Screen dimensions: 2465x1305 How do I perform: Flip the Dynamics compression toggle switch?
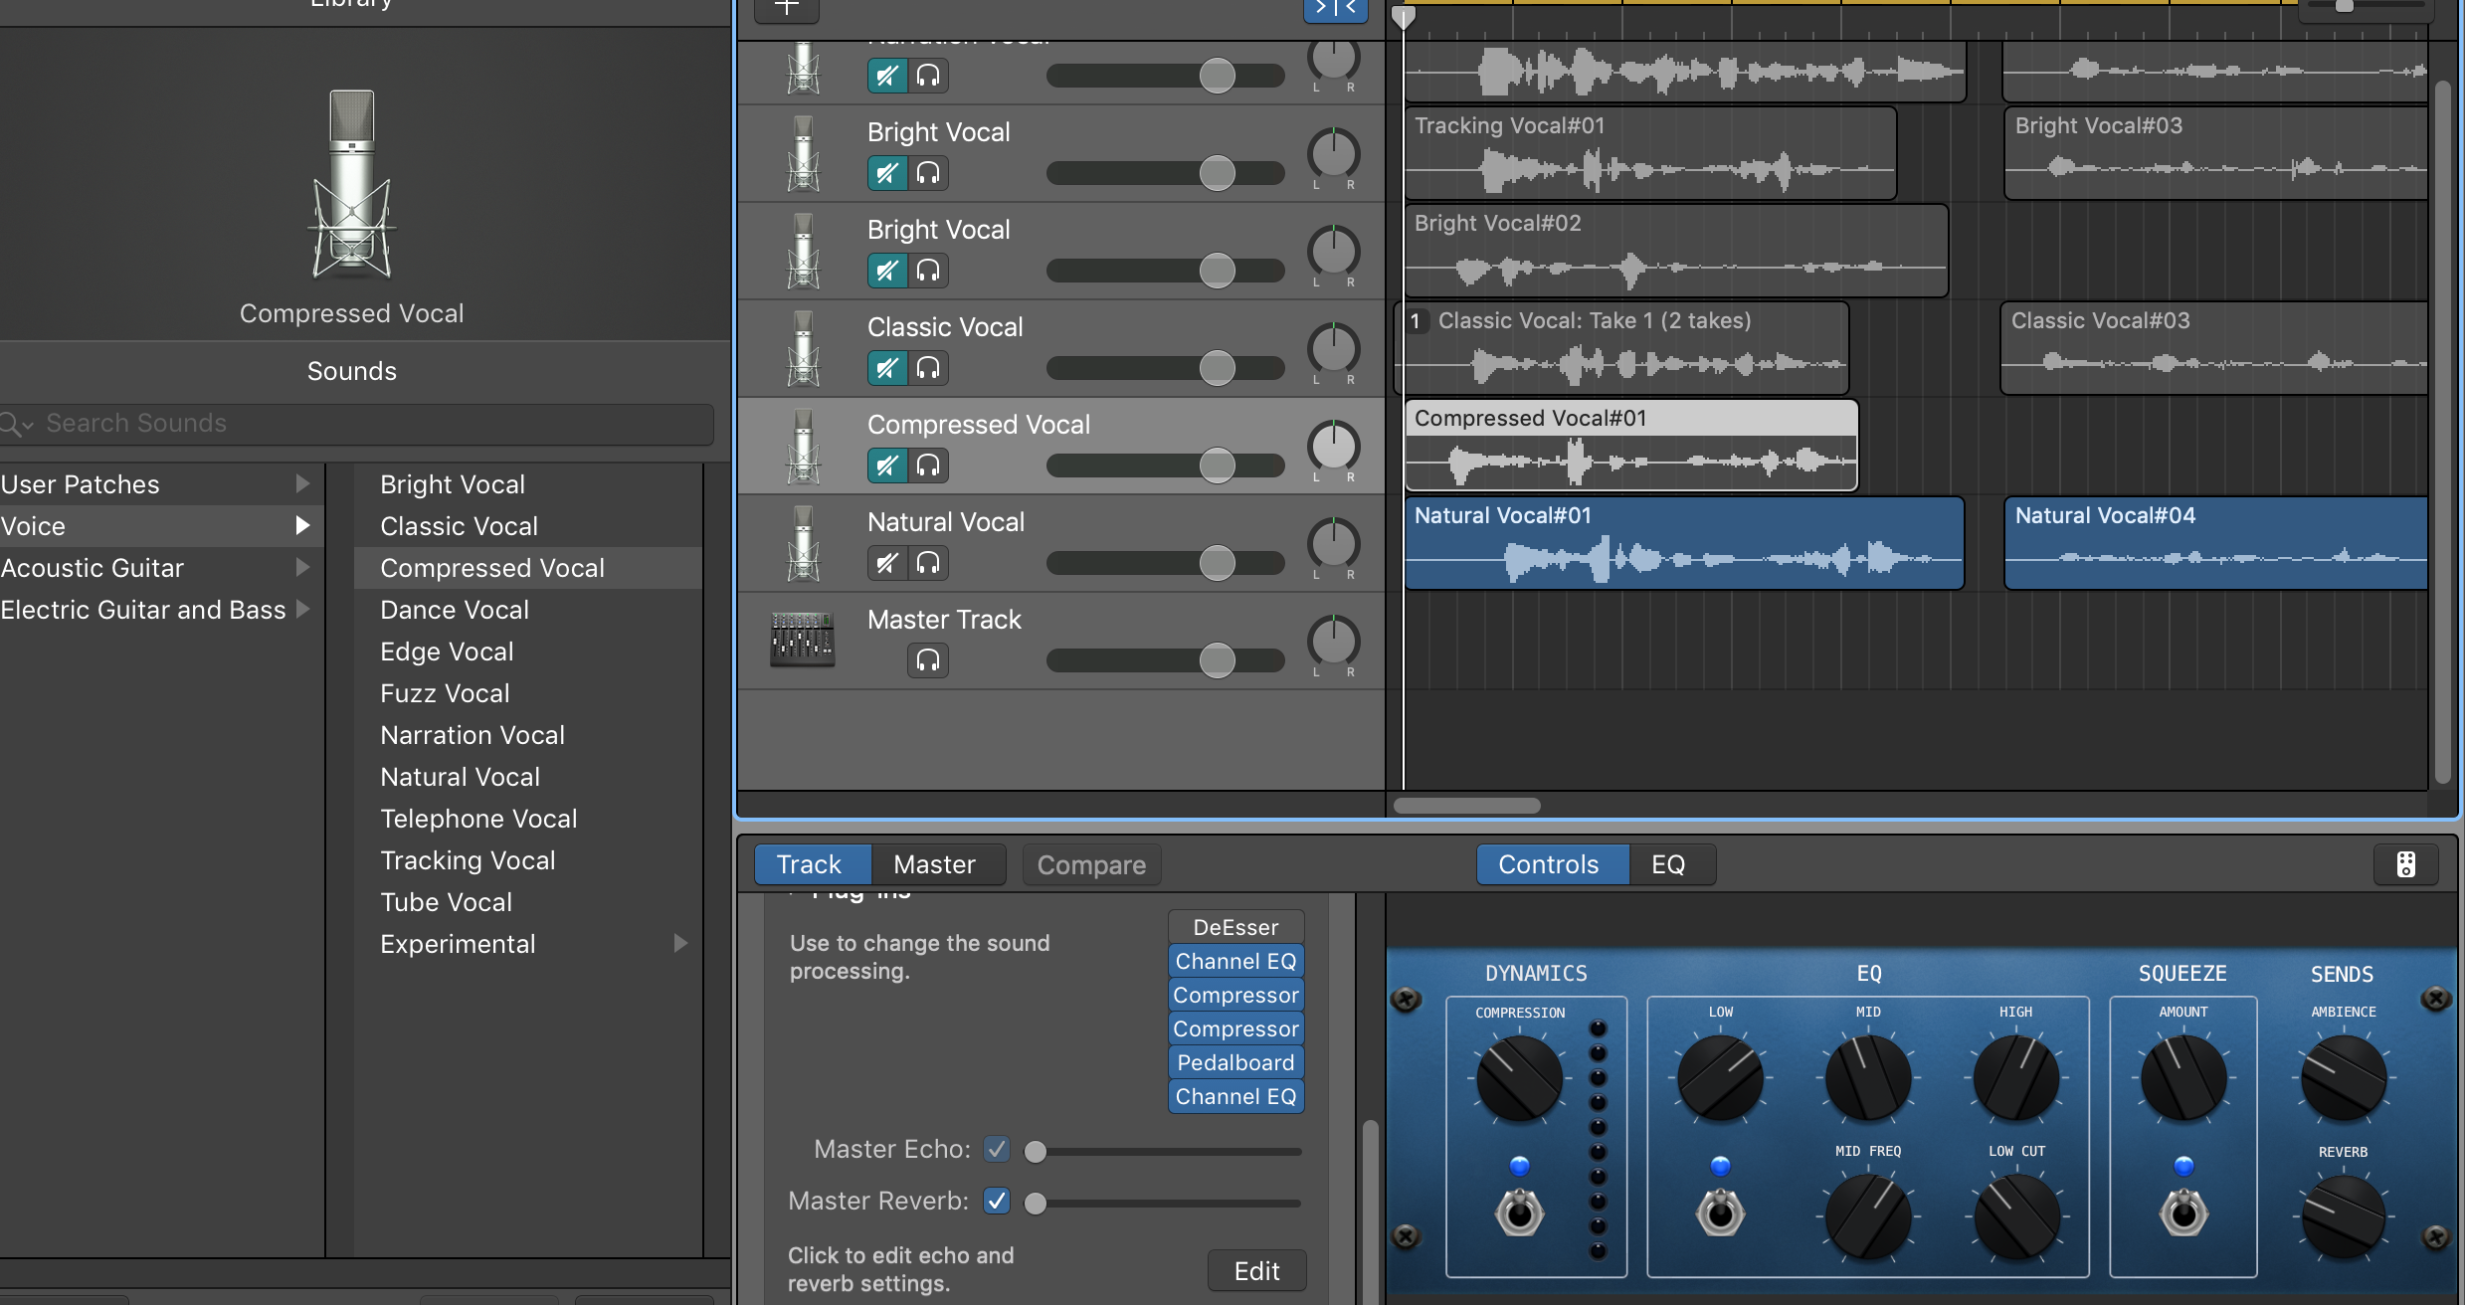1519,1212
